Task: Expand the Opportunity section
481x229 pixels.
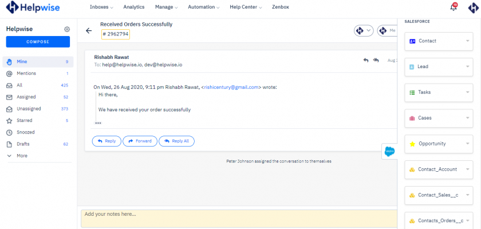Action: click(x=438, y=144)
